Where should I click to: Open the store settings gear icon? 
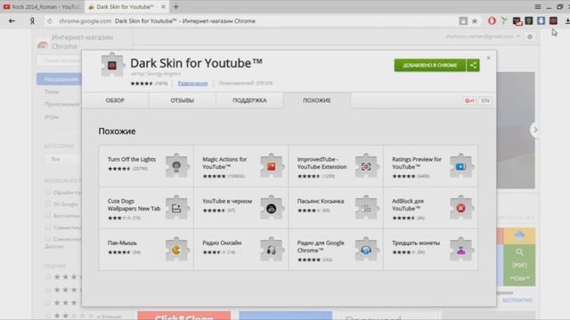click(x=530, y=36)
